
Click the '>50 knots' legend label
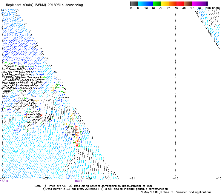click(213, 8)
